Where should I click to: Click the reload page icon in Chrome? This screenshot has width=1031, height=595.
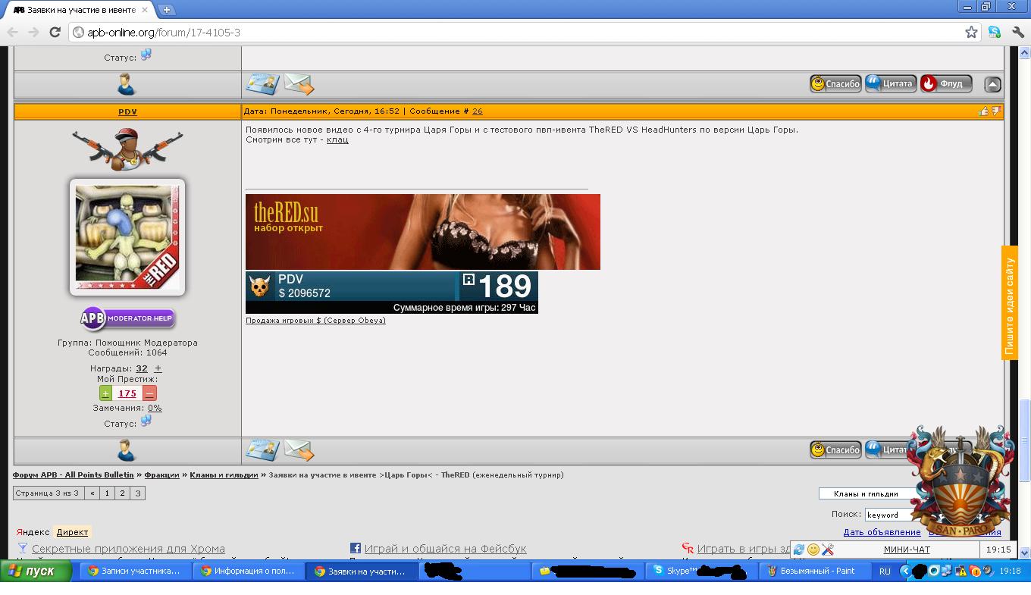[x=55, y=32]
